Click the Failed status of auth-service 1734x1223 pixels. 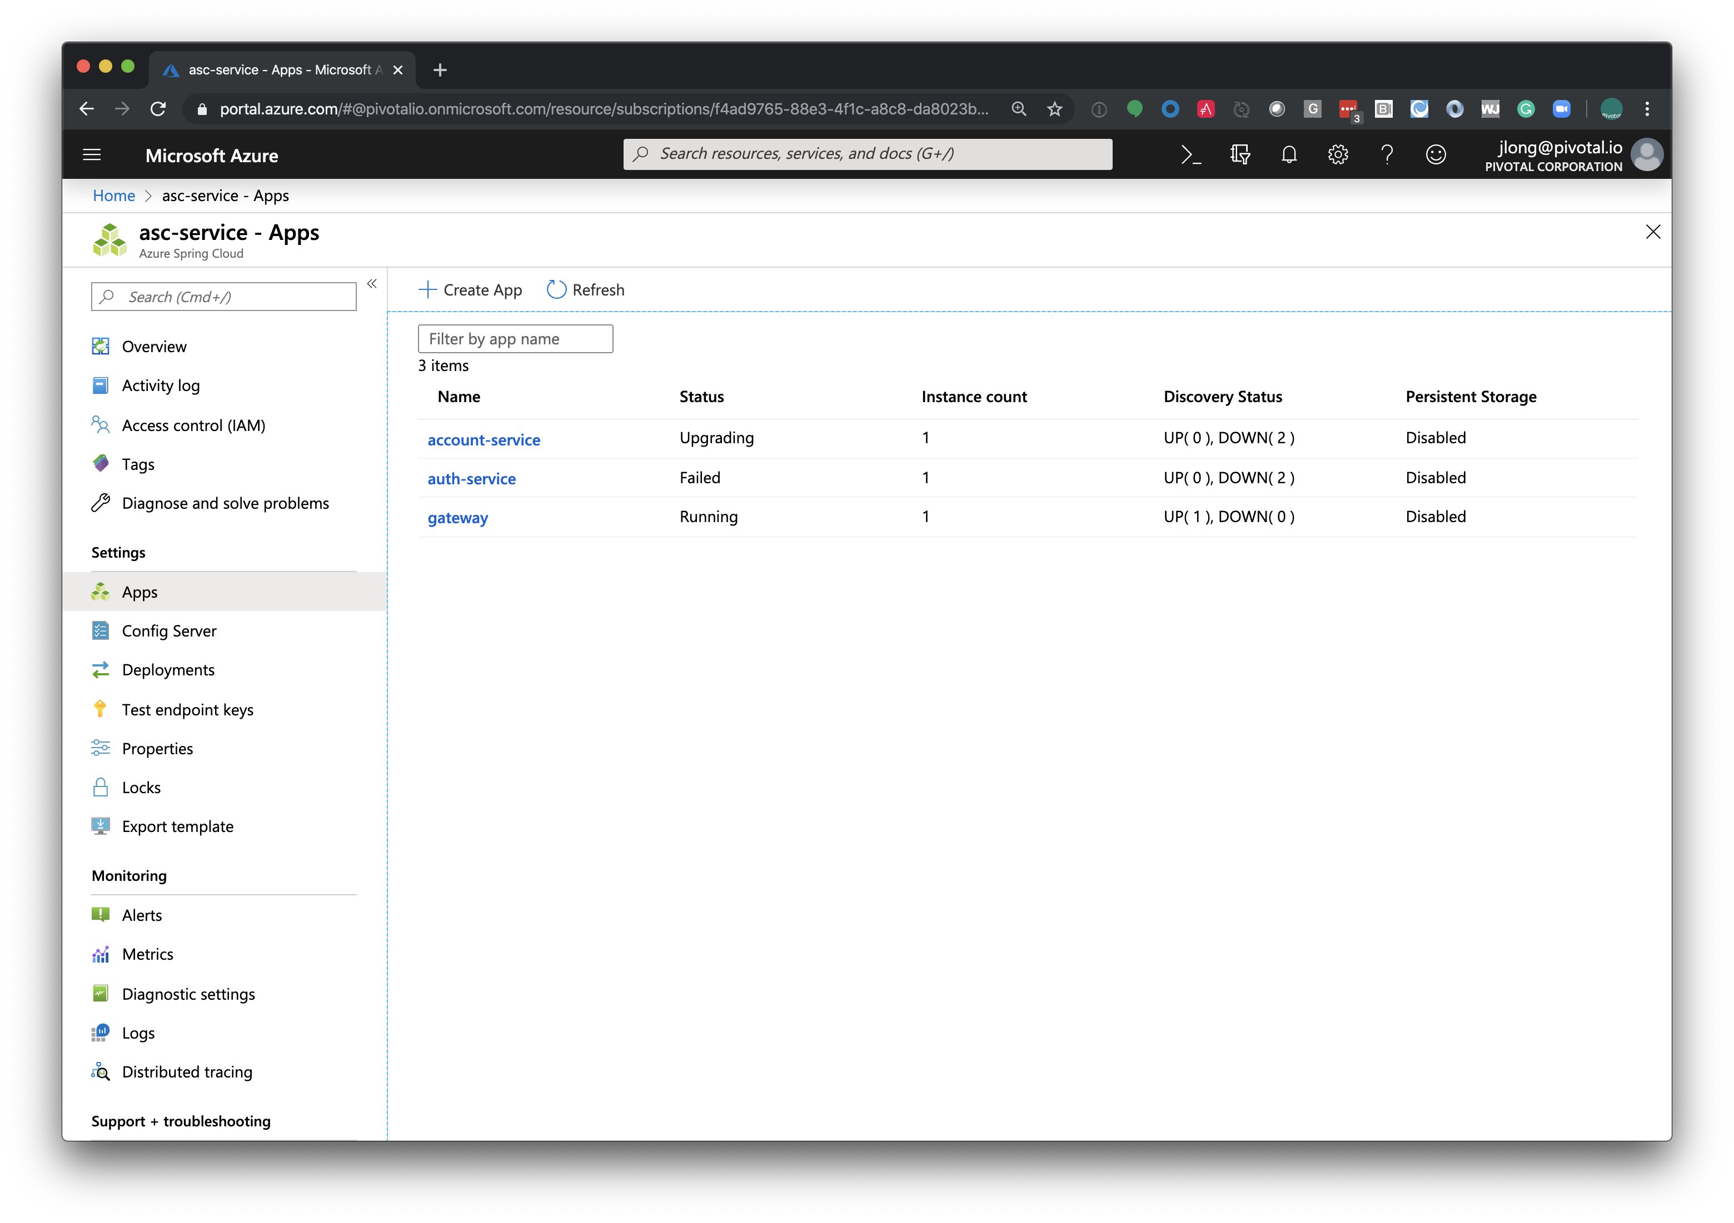[700, 478]
